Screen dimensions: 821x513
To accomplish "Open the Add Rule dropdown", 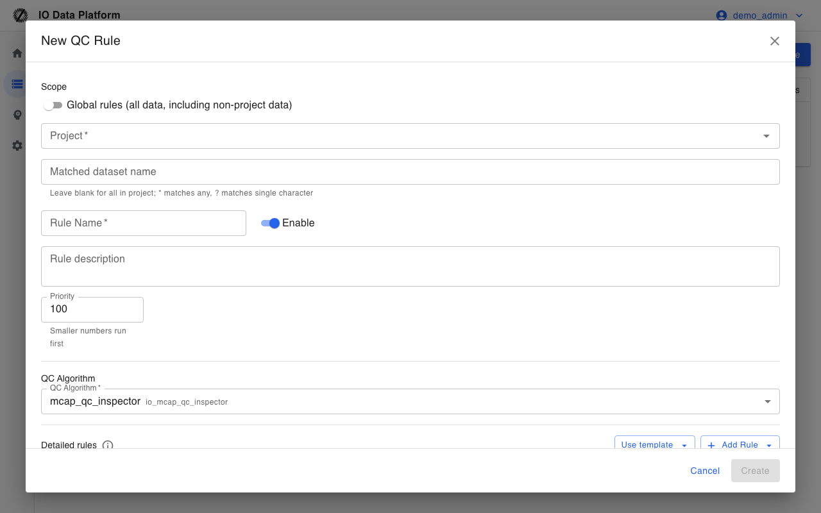I will 740,442.
